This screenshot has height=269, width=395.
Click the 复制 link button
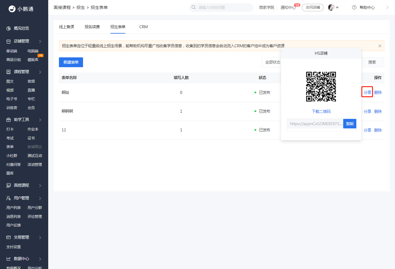click(x=350, y=124)
